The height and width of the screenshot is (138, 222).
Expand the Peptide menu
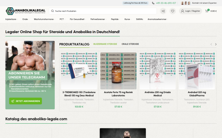[x=115, y=19]
